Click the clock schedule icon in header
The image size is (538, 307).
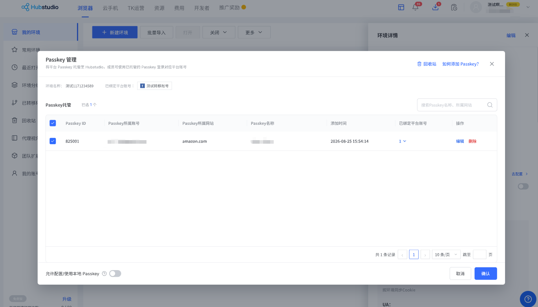[454, 7]
